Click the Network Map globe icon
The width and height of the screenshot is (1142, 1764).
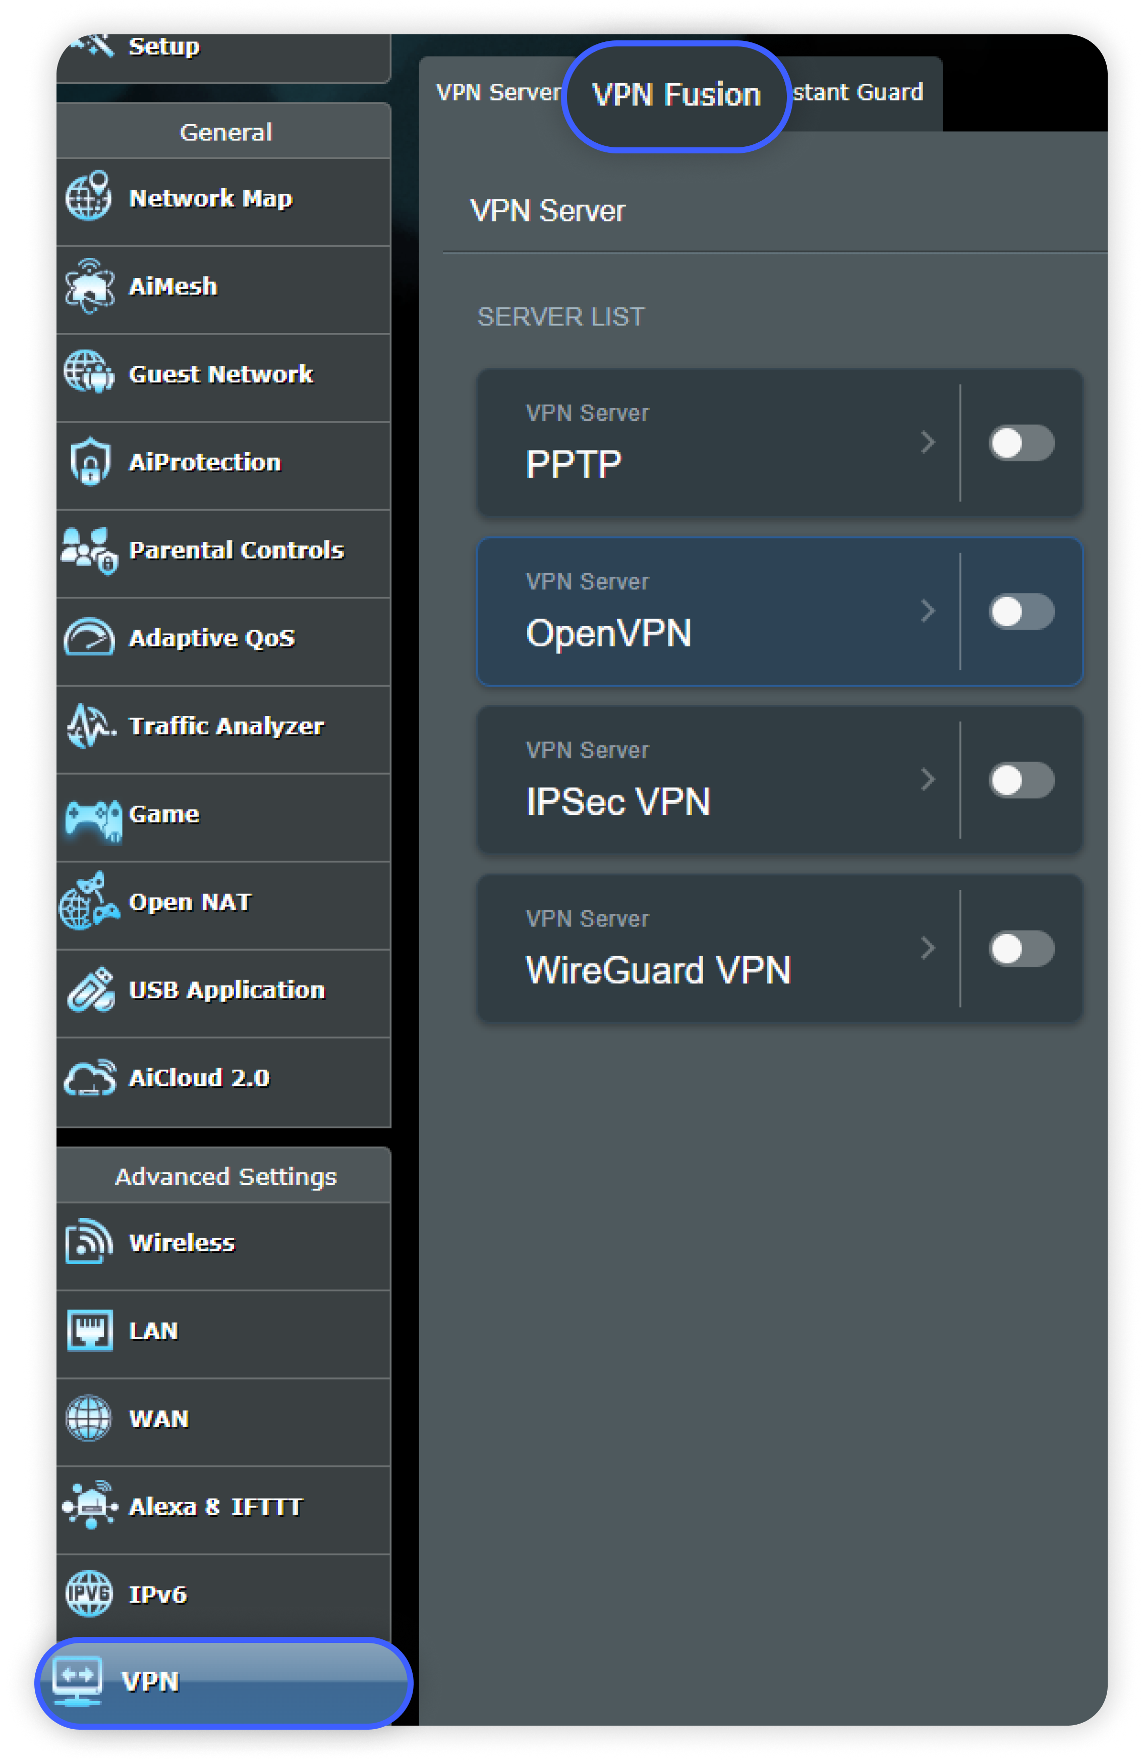(x=88, y=196)
